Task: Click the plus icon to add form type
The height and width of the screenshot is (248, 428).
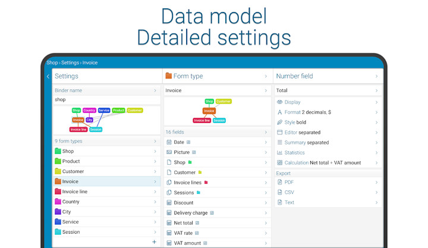Action: click(155, 242)
